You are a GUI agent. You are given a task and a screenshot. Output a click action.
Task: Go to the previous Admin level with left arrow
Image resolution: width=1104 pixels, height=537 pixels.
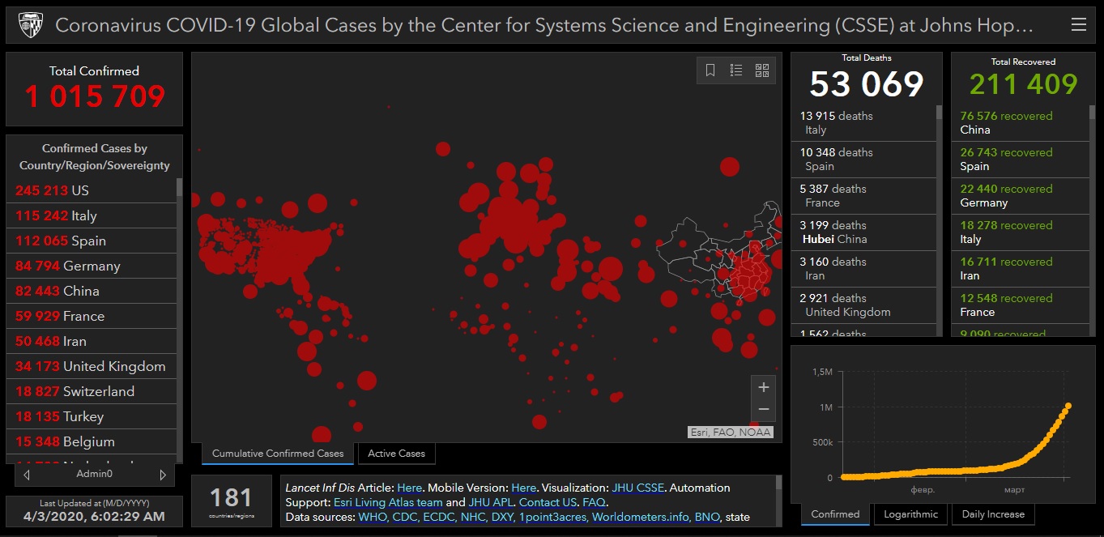click(28, 475)
